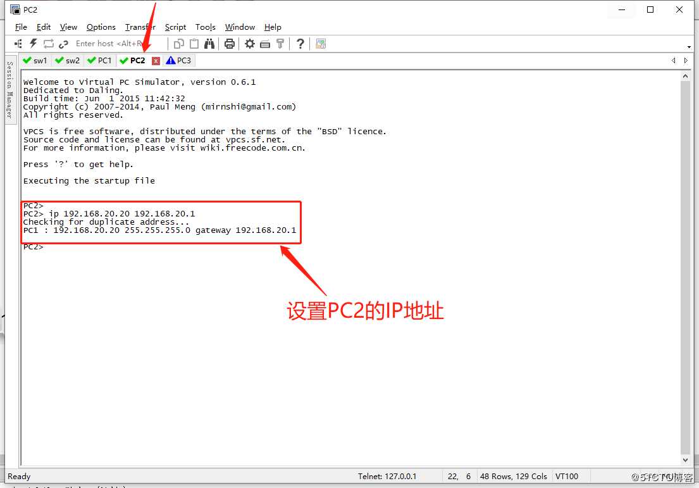Click the Keymap Editor keyboard icon

tap(265, 44)
